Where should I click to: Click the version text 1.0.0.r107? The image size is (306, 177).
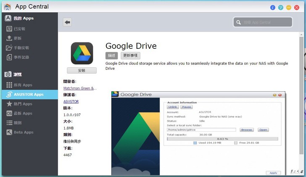tap(72, 115)
